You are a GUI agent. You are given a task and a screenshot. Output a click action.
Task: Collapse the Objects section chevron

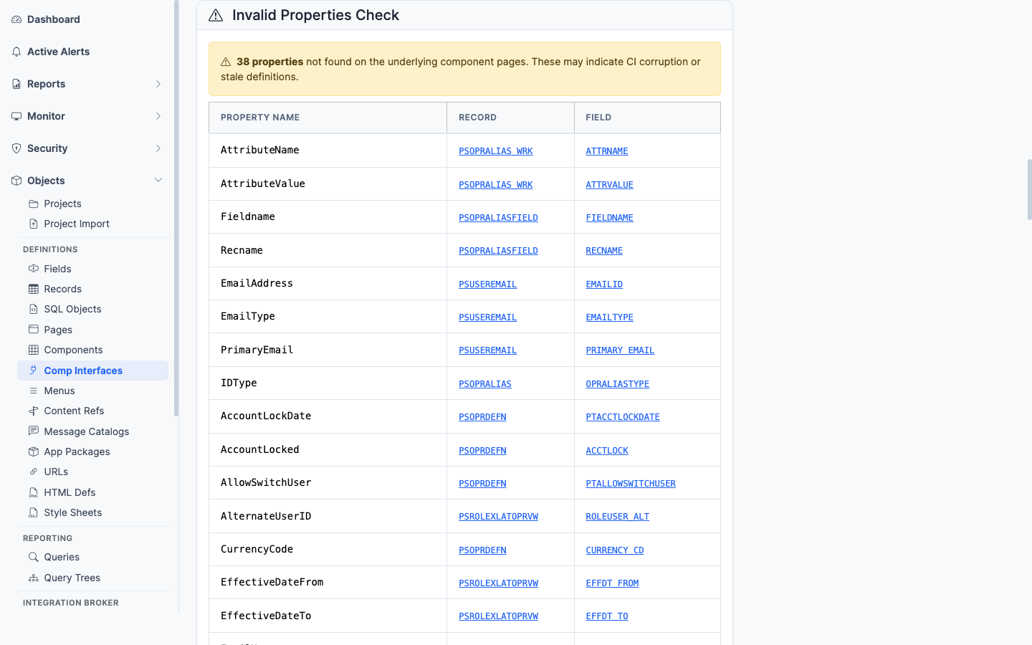click(x=158, y=181)
